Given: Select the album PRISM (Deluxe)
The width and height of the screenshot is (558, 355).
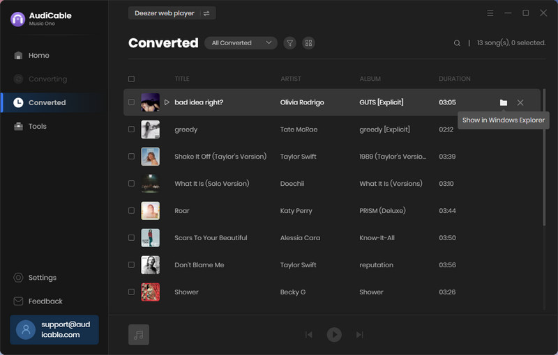Looking at the screenshot, I should 382,210.
